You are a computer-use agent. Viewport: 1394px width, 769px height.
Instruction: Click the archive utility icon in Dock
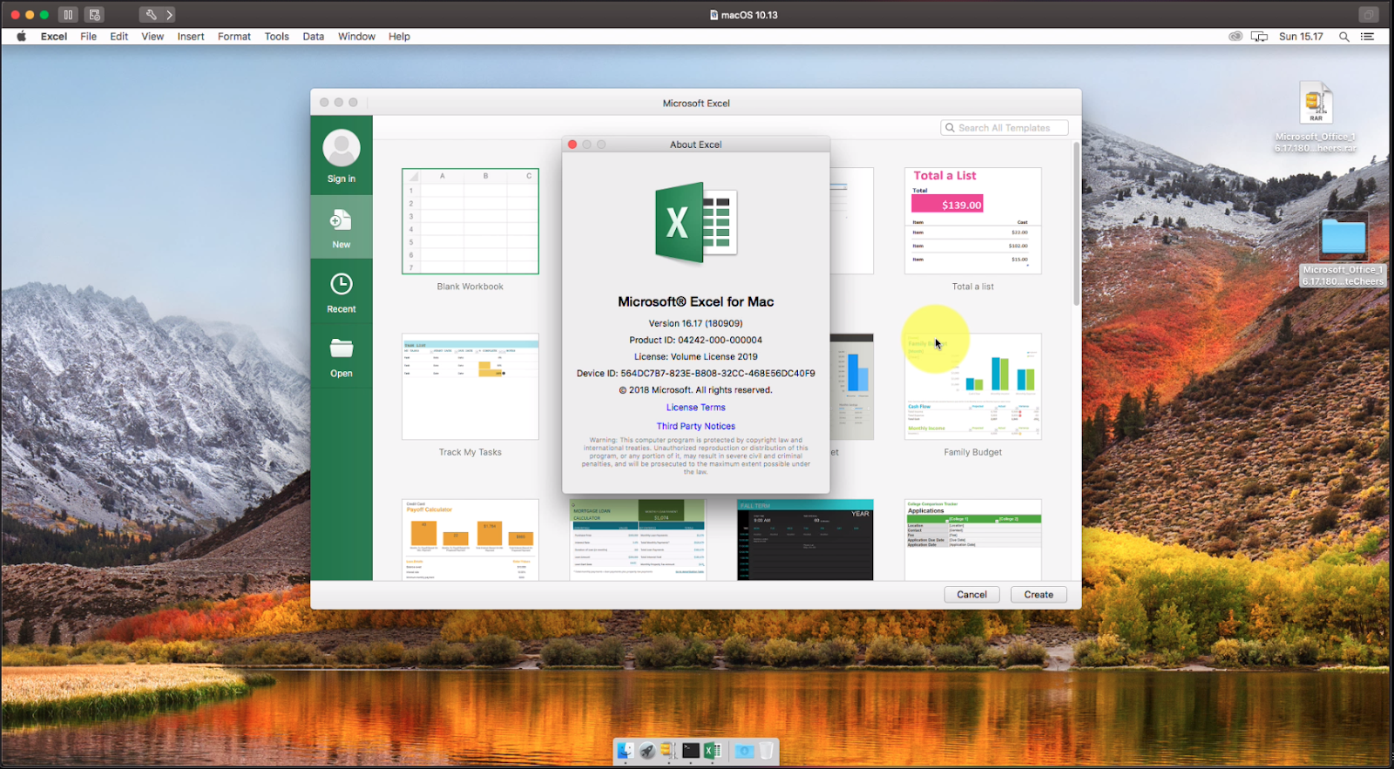click(668, 751)
